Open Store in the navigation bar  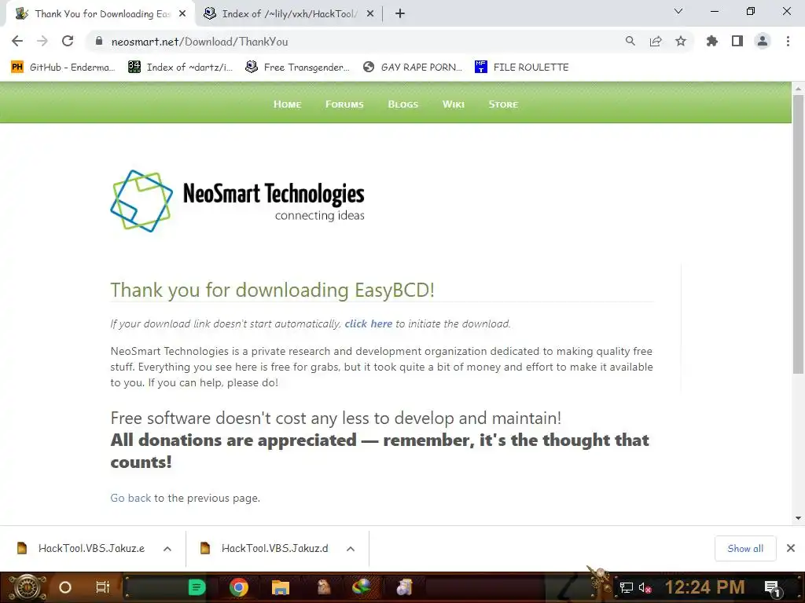click(503, 104)
